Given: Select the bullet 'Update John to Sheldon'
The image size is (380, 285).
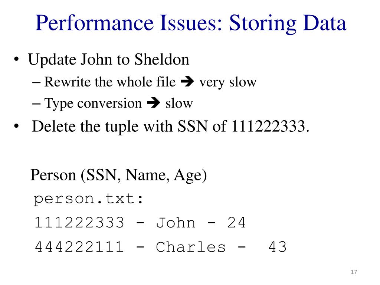Looking at the screenshot, I should (x=108, y=60).
